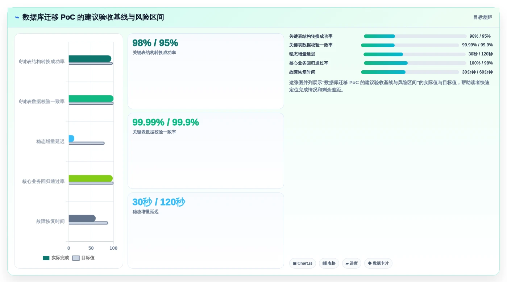Click the 进度 tag
Viewport: 507px width, 282px height.
point(352,264)
